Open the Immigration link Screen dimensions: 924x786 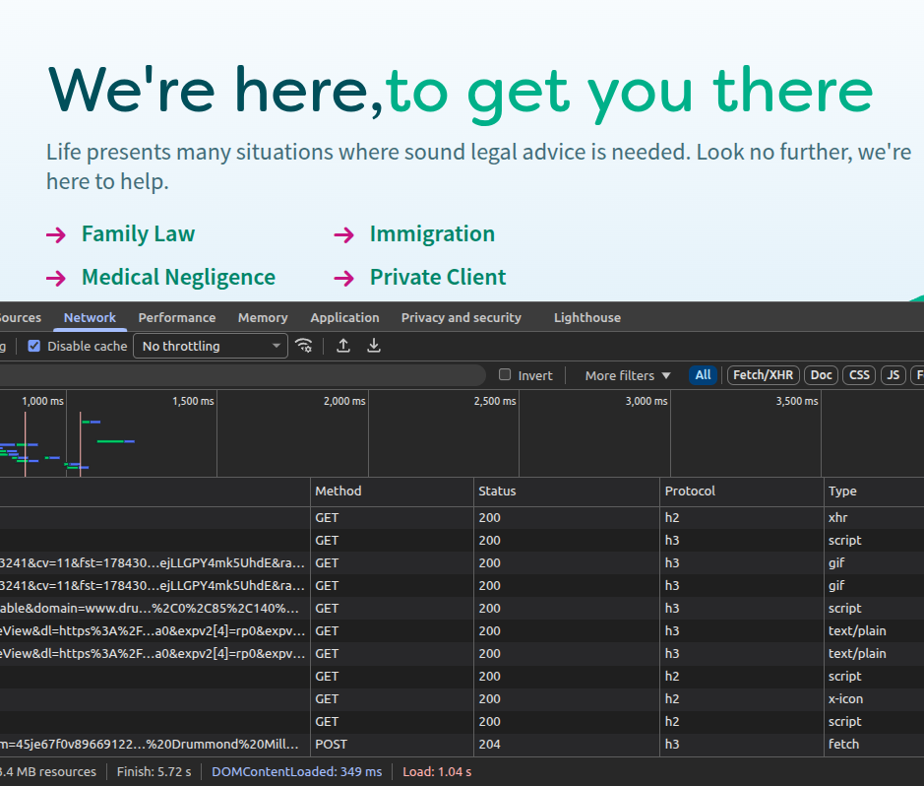[x=432, y=234]
